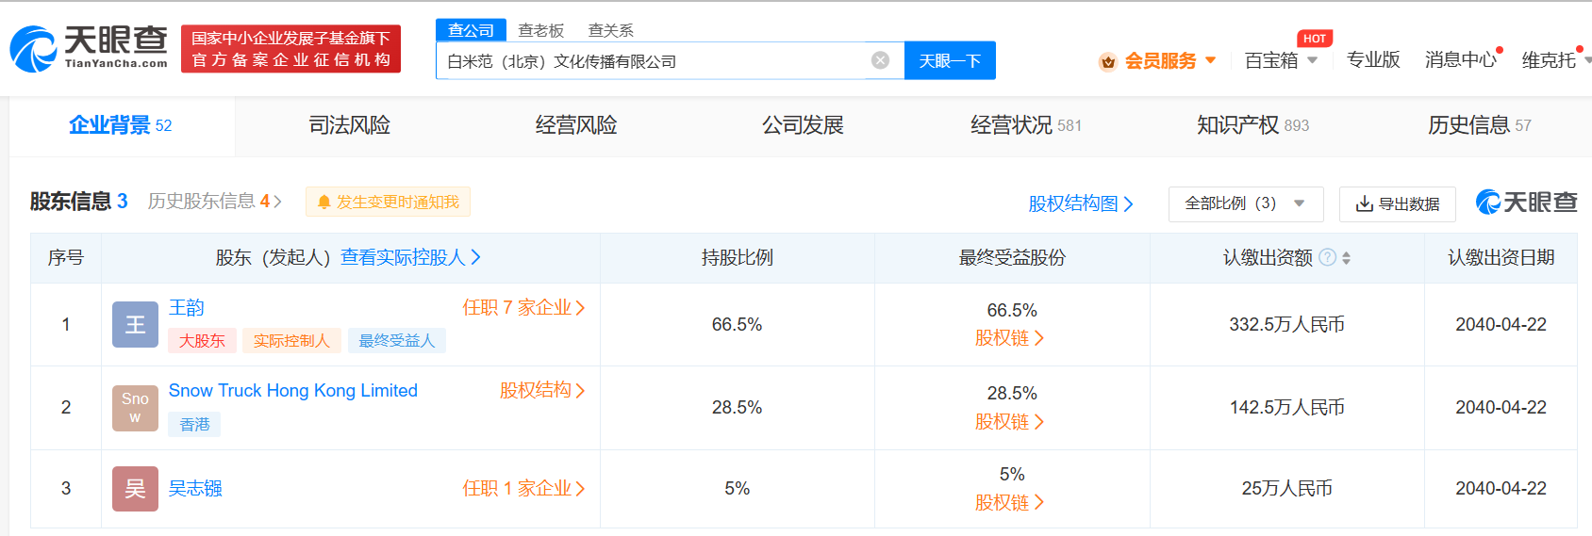Image resolution: width=1592 pixels, height=536 pixels.
Task: Switch to the 查公司 search tab
Action: pyautogui.click(x=471, y=30)
